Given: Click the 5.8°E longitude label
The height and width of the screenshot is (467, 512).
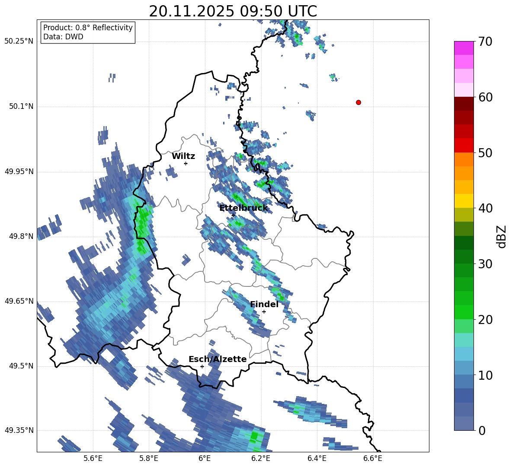Looking at the screenshot, I should pyautogui.click(x=149, y=458).
